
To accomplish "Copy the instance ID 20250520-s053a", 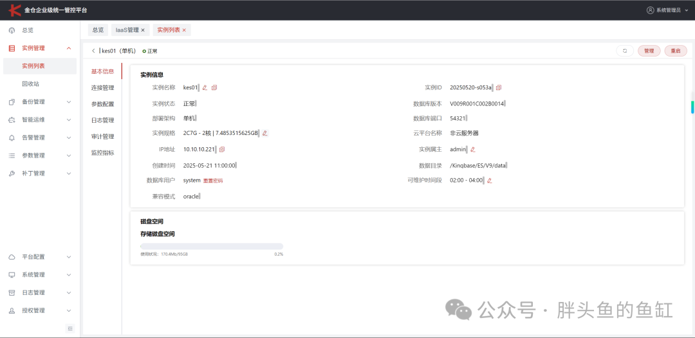I will tap(499, 87).
